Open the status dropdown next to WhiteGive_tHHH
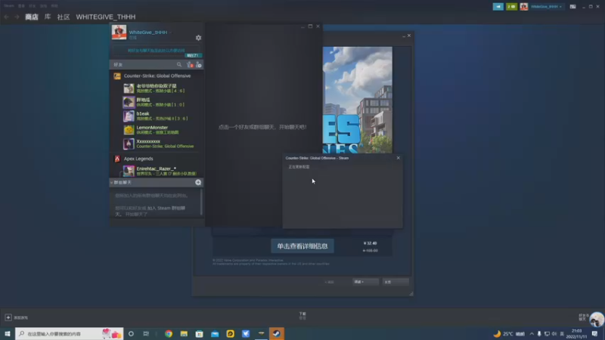The width and height of the screenshot is (605, 340). point(170,32)
